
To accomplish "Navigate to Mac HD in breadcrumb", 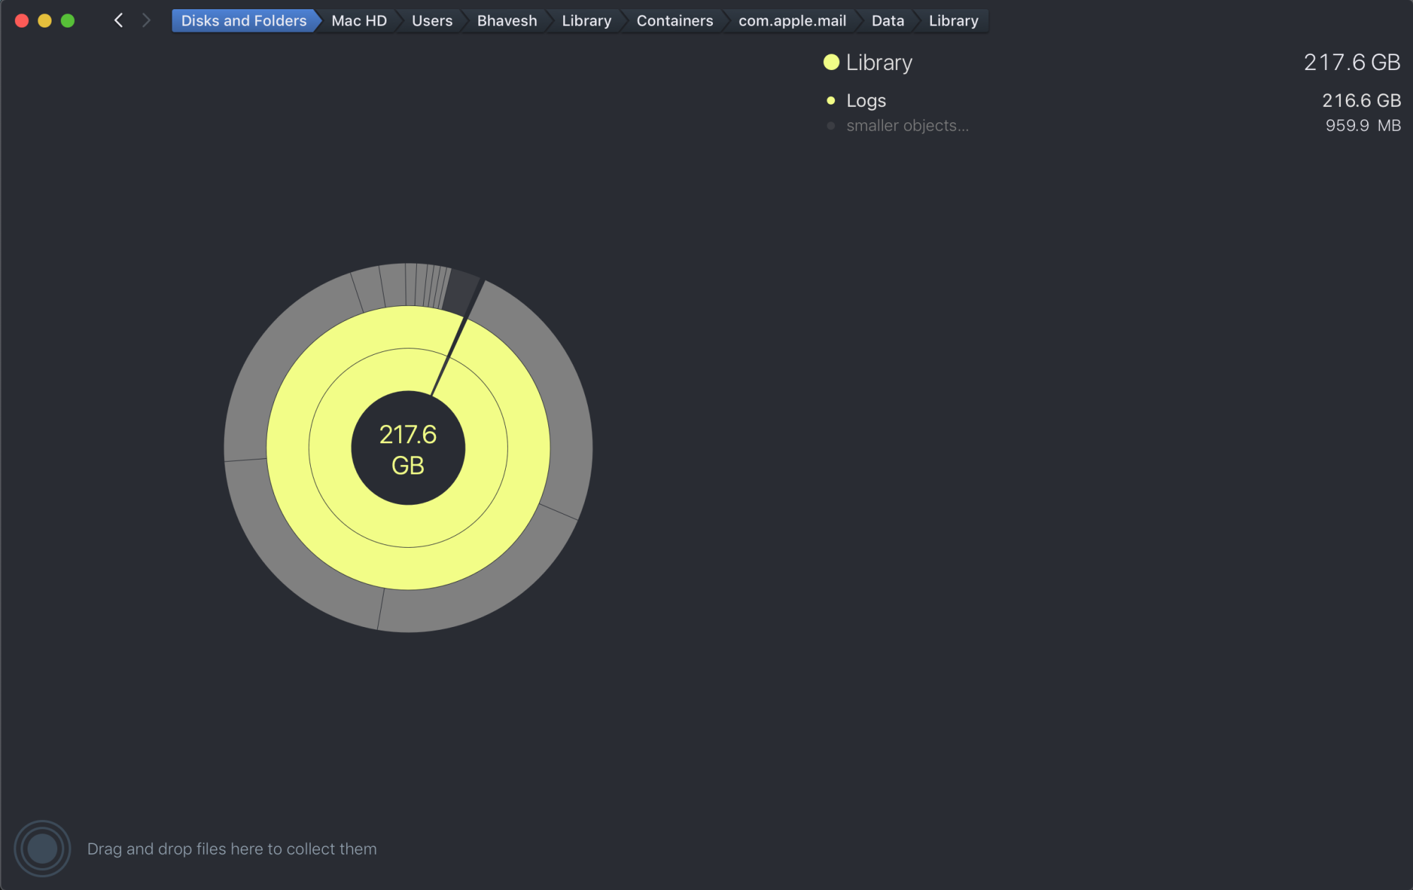I will point(359,21).
